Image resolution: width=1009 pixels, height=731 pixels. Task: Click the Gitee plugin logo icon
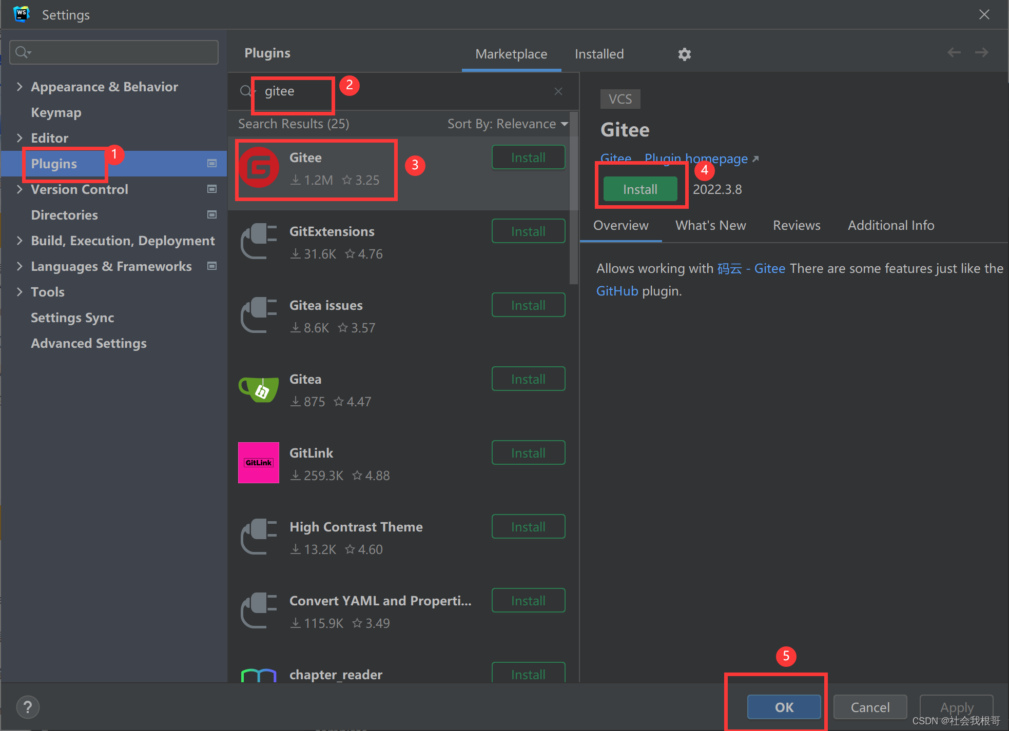[259, 167]
